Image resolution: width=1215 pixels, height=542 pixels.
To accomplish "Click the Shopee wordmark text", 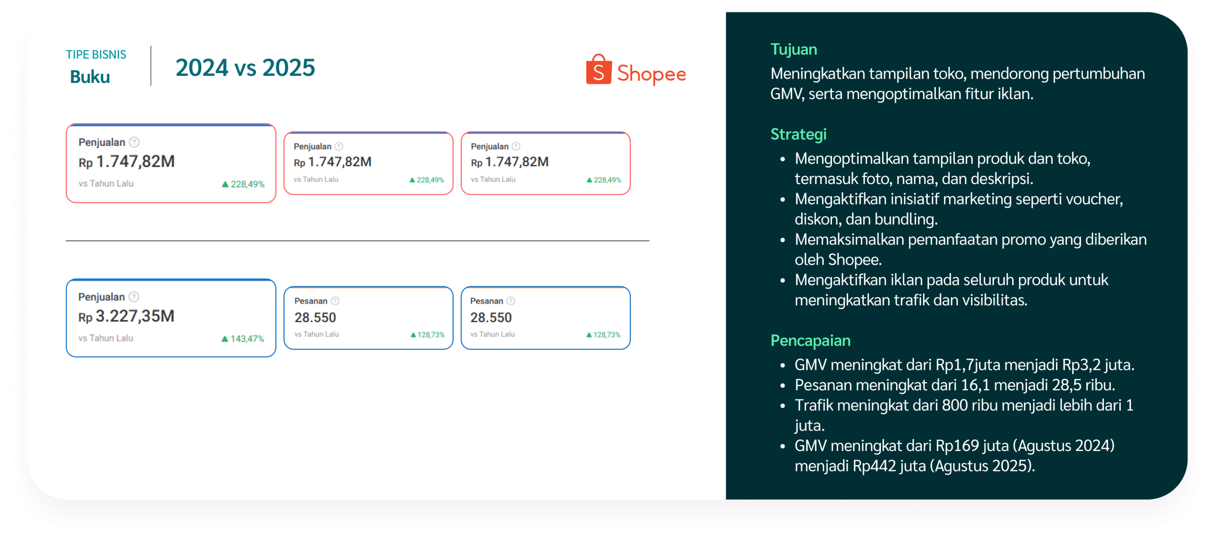I will click(x=651, y=74).
